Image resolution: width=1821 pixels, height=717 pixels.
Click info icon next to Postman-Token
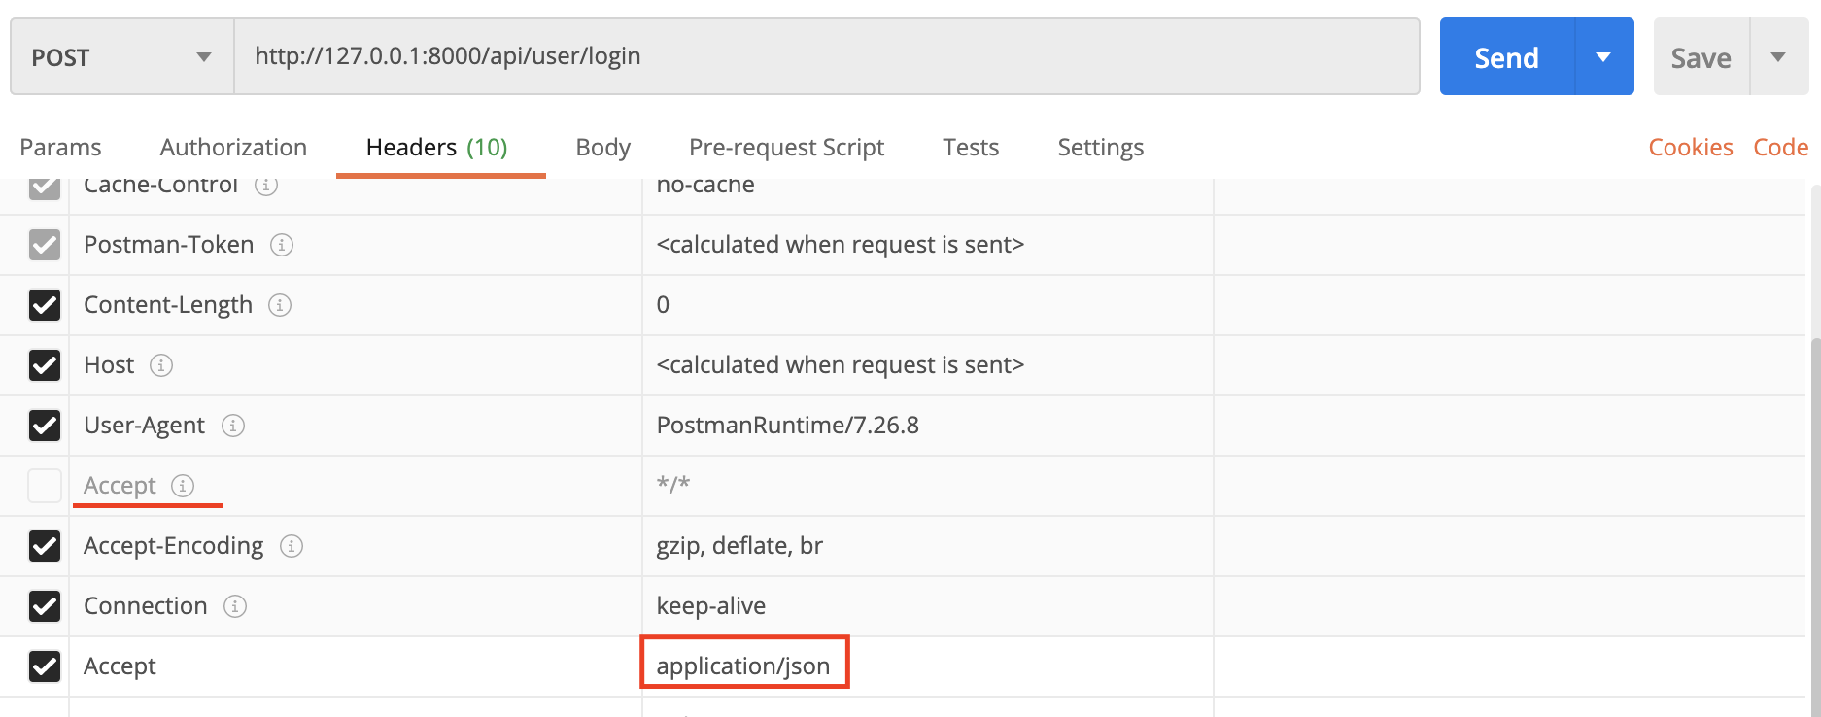tap(282, 245)
